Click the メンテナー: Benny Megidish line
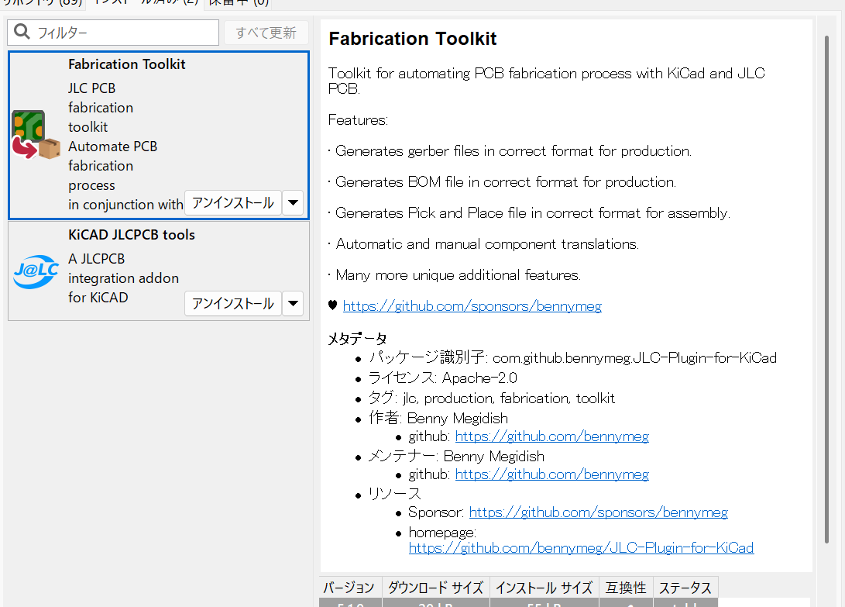 click(456, 456)
